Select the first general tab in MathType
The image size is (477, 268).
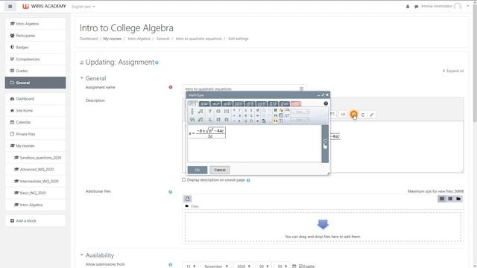pyautogui.click(x=192, y=103)
